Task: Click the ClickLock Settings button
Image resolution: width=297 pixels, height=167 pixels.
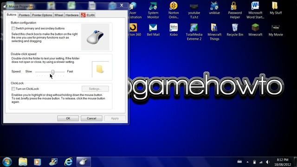Action: pyautogui.click(x=95, y=89)
